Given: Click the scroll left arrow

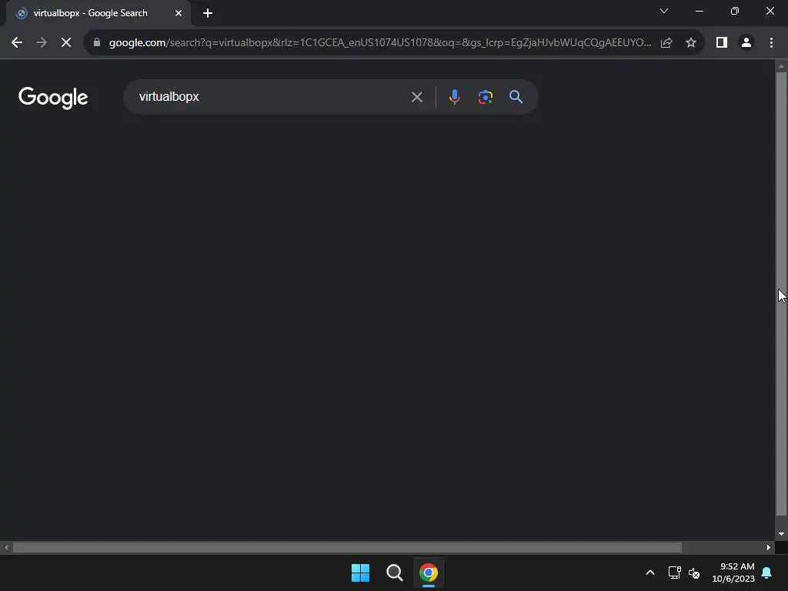Looking at the screenshot, I should [x=6, y=547].
